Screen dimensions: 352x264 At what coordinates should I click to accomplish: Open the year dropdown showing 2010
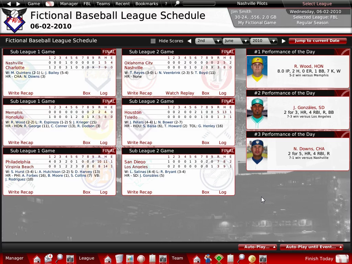pos(264,41)
